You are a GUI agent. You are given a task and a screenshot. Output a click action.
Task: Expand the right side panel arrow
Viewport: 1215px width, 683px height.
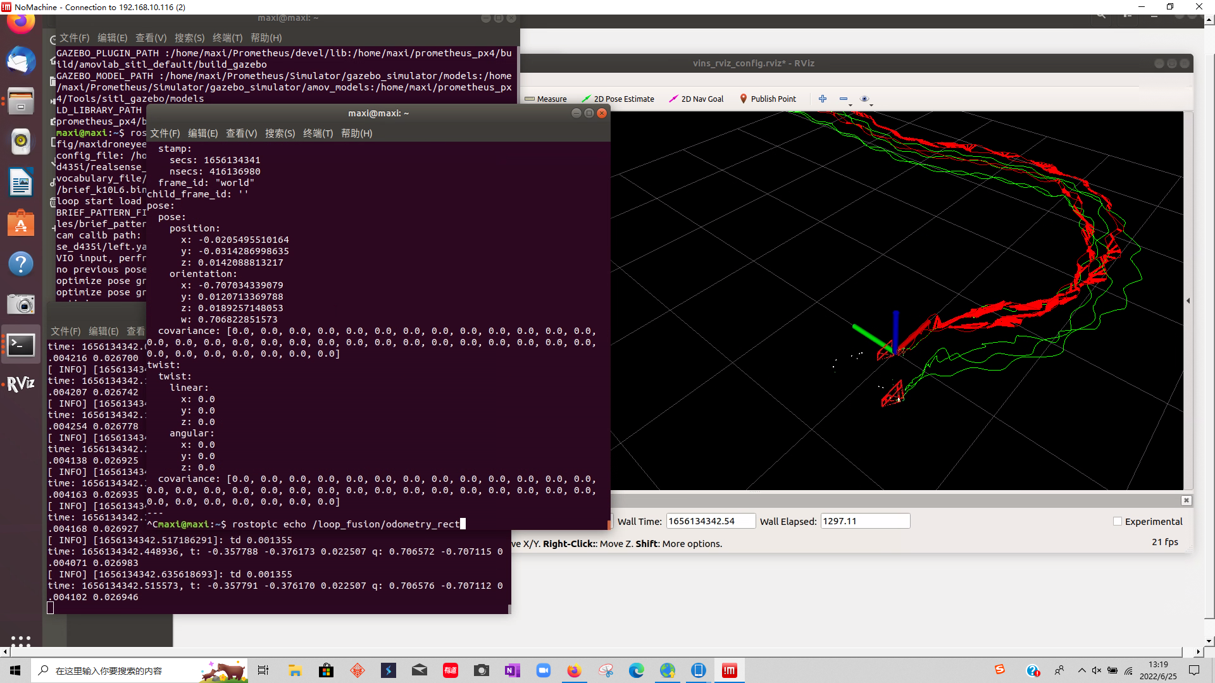(x=1188, y=301)
